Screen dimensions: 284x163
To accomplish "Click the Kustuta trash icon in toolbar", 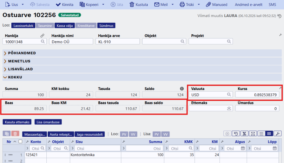I will 132,4.
